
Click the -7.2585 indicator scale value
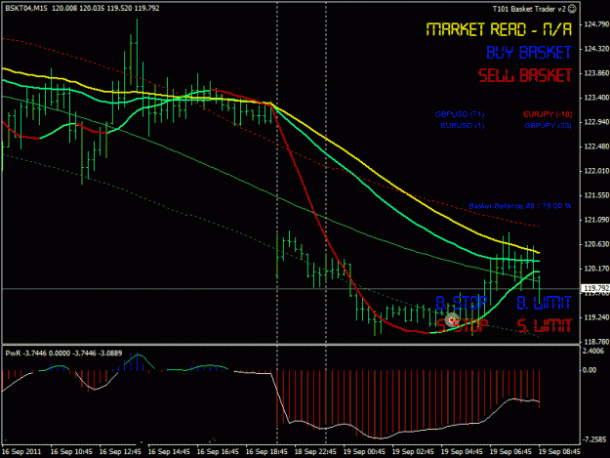pyautogui.click(x=595, y=439)
